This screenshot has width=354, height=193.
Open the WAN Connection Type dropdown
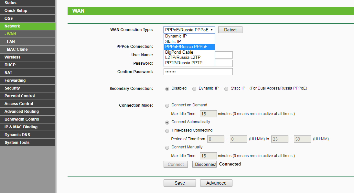point(189,30)
